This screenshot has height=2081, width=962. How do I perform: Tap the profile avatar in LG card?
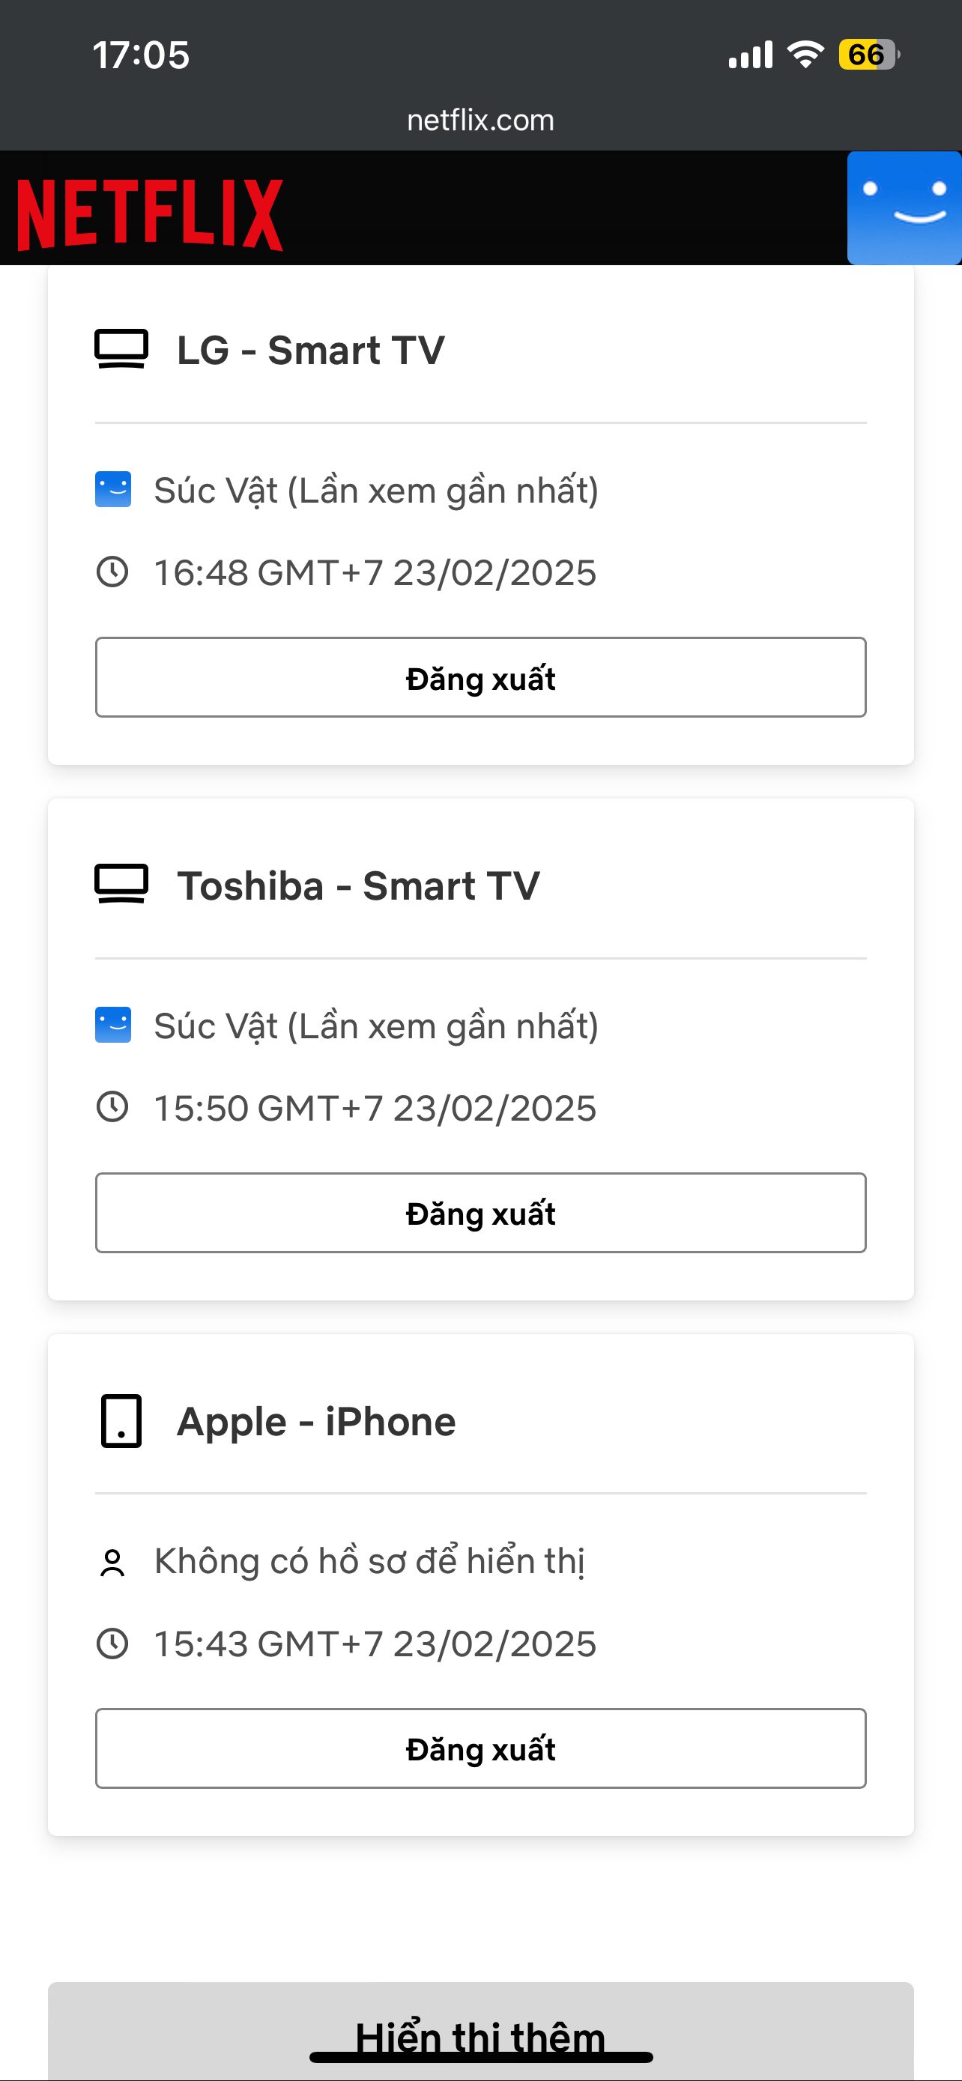[x=113, y=490]
